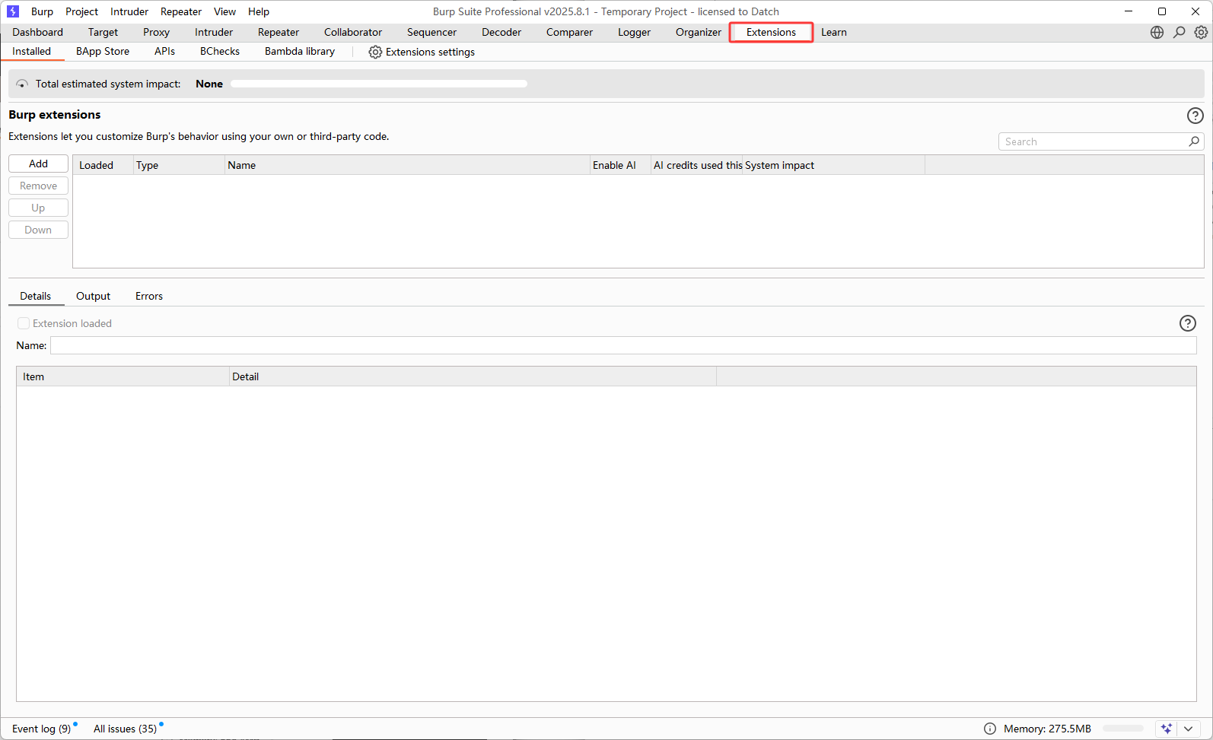Click the Memory: 275.5MB status text
The width and height of the screenshot is (1213, 740).
click(1047, 729)
